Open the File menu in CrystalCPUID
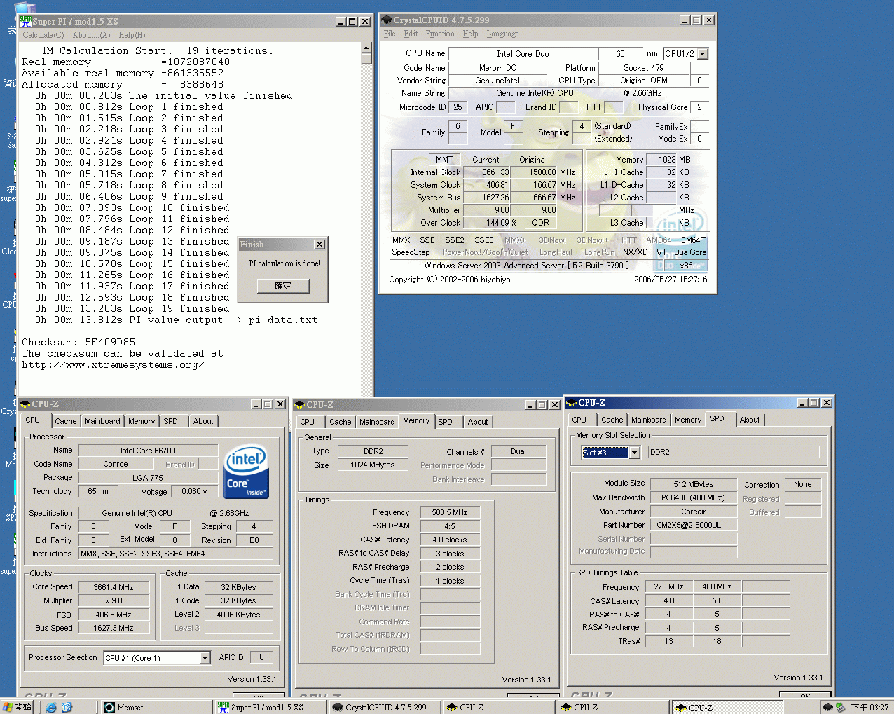 (390, 34)
